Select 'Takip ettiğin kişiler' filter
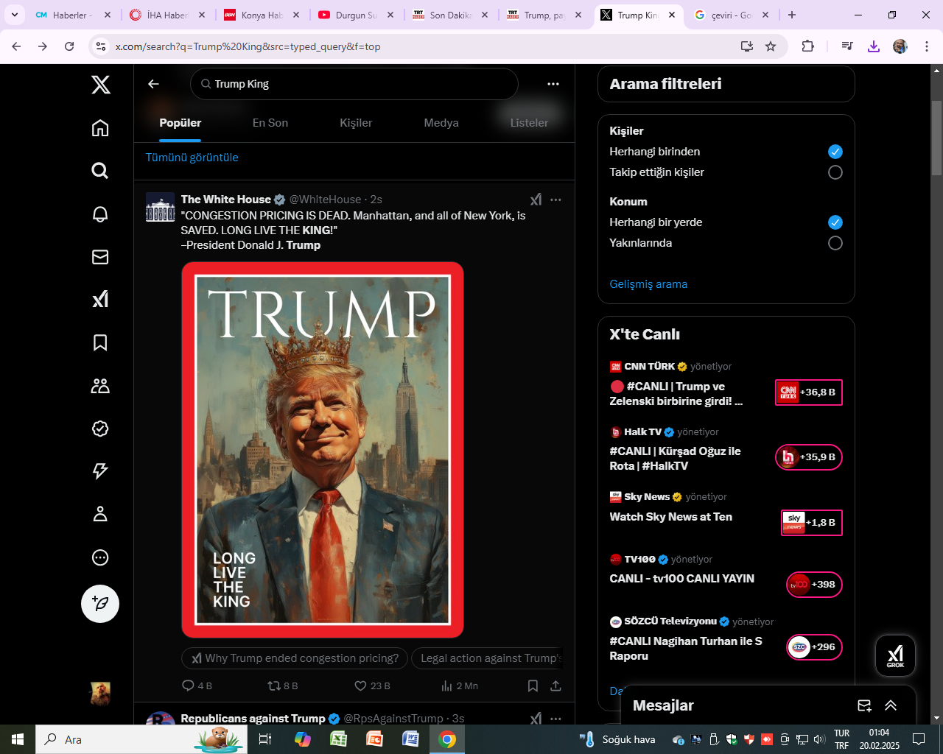943x754 pixels. pos(835,172)
